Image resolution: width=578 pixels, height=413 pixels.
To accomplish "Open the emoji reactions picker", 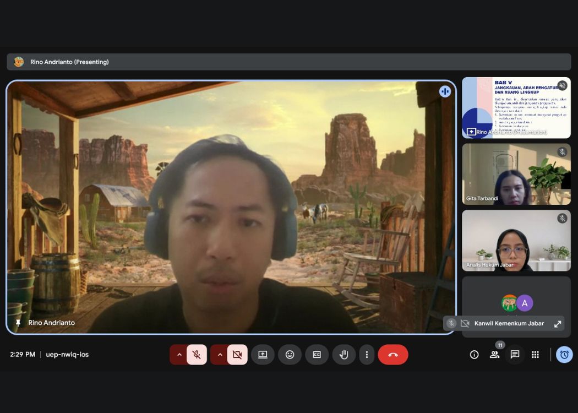I will 290,355.
